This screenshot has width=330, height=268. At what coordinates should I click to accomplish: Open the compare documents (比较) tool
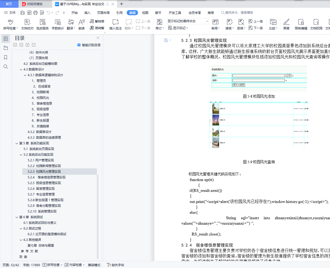pyautogui.click(x=273, y=25)
